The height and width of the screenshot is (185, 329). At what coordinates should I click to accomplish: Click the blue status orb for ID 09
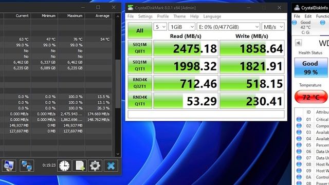click(x=299, y=171)
